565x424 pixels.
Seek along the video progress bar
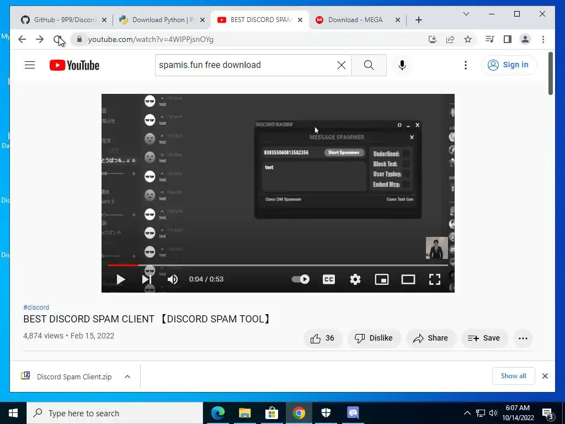point(278,266)
